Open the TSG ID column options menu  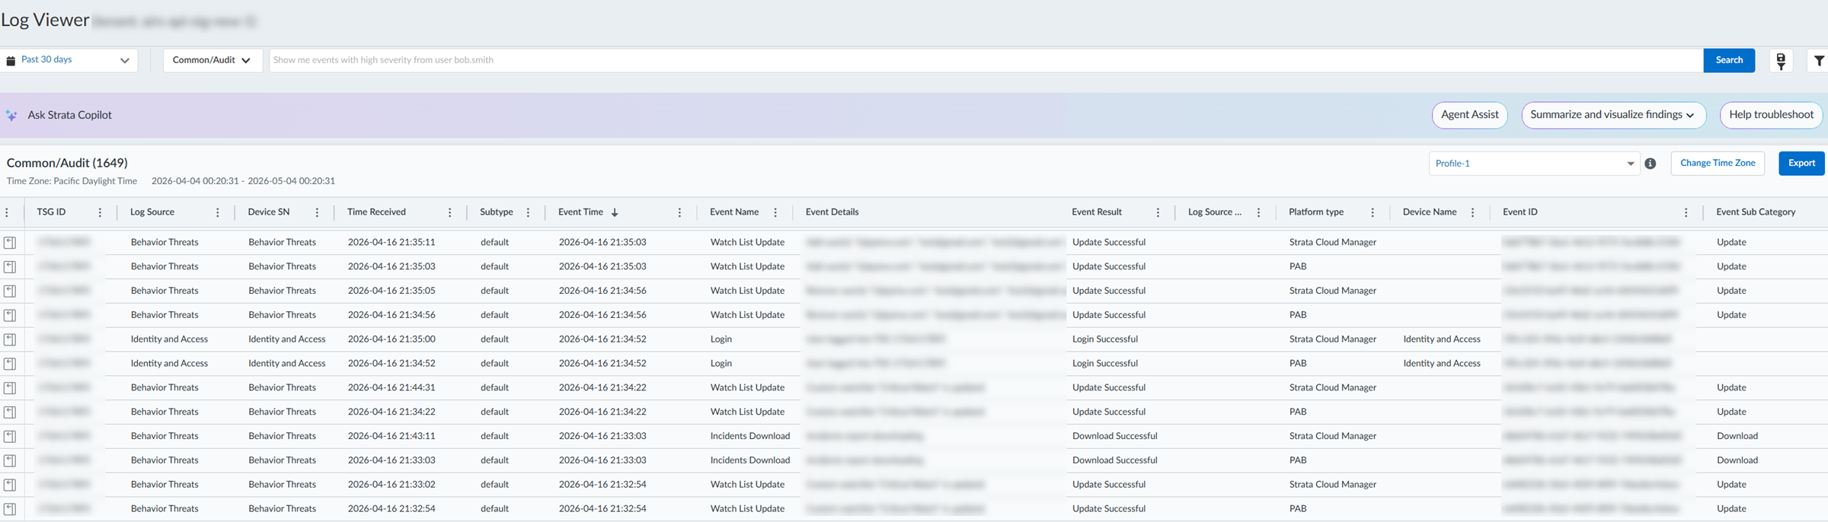100,212
